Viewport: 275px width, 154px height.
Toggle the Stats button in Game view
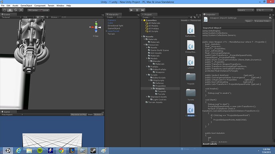tap(90, 115)
